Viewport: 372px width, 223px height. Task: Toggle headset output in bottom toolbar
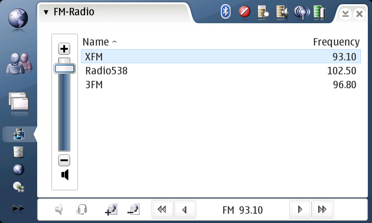pos(82,210)
